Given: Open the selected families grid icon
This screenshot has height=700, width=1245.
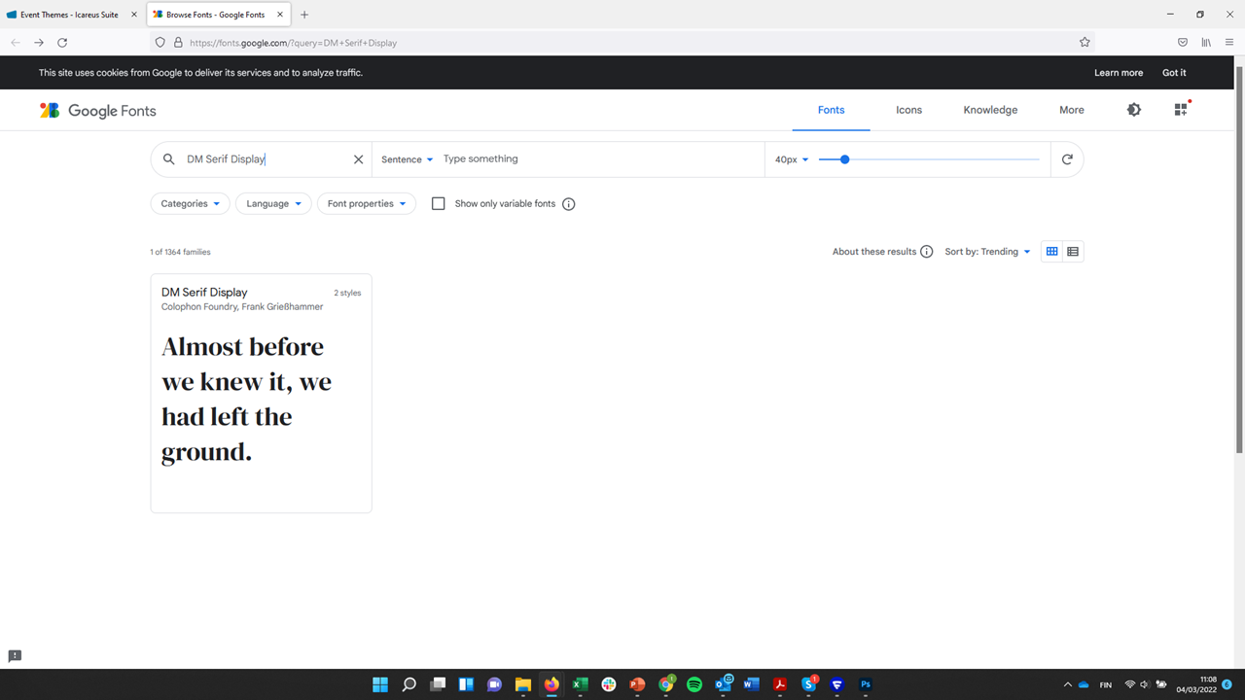Looking at the screenshot, I should 1181,110.
